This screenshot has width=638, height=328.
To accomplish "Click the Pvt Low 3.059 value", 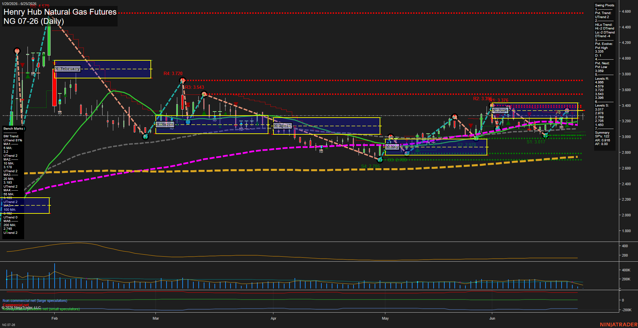I will point(600,69).
